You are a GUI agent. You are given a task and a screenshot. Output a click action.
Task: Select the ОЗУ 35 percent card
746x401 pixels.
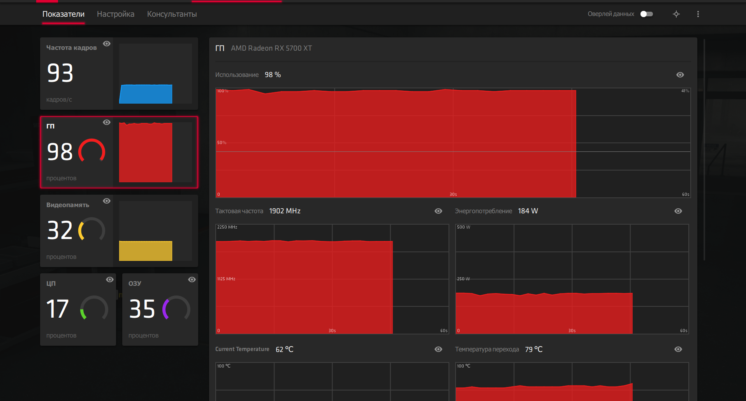(x=160, y=310)
